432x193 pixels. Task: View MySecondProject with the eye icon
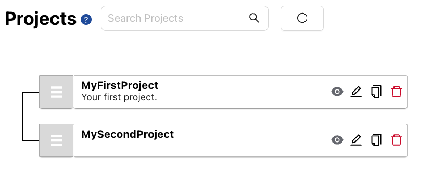pyautogui.click(x=337, y=140)
